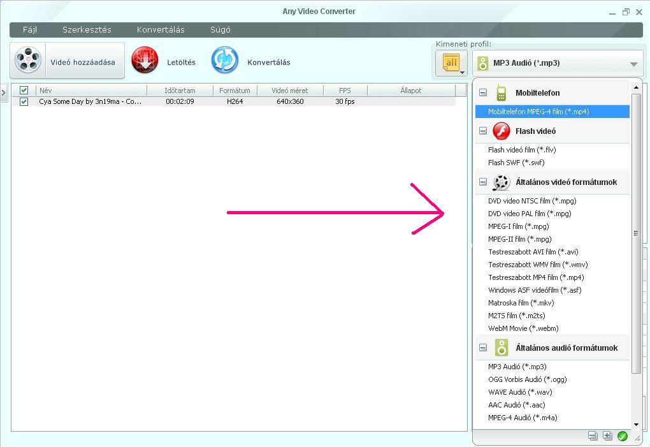Uncheck the Cya Some Day video row checkbox
The width and height of the screenshot is (650, 447).
coord(24,101)
